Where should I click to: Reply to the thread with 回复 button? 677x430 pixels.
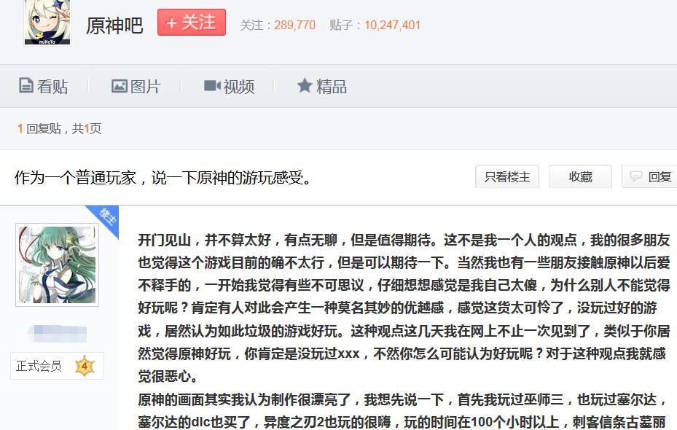point(649,176)
